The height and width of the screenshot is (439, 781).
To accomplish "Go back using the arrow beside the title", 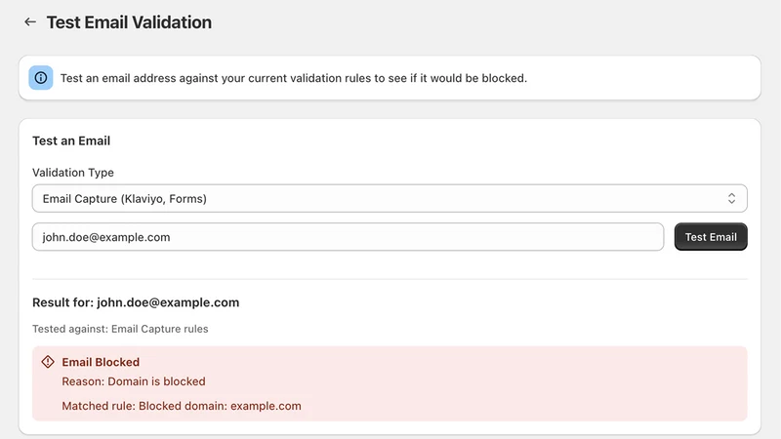I will pos(30,21).
